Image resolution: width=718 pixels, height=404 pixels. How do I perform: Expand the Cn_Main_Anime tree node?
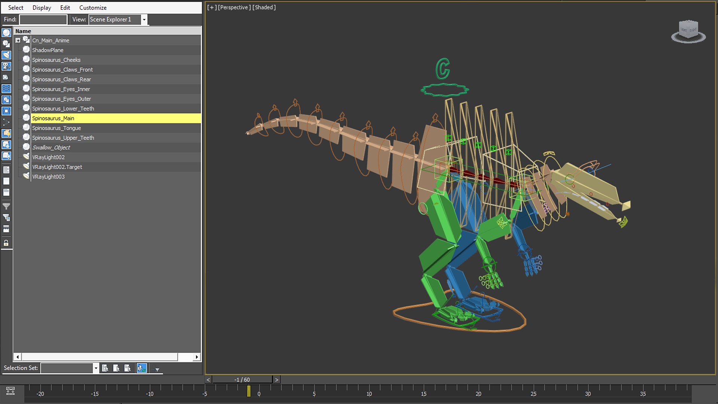(18, 40)
